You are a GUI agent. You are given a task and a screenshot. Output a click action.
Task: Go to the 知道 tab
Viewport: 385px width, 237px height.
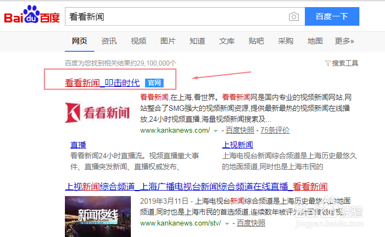click(197, 41)
